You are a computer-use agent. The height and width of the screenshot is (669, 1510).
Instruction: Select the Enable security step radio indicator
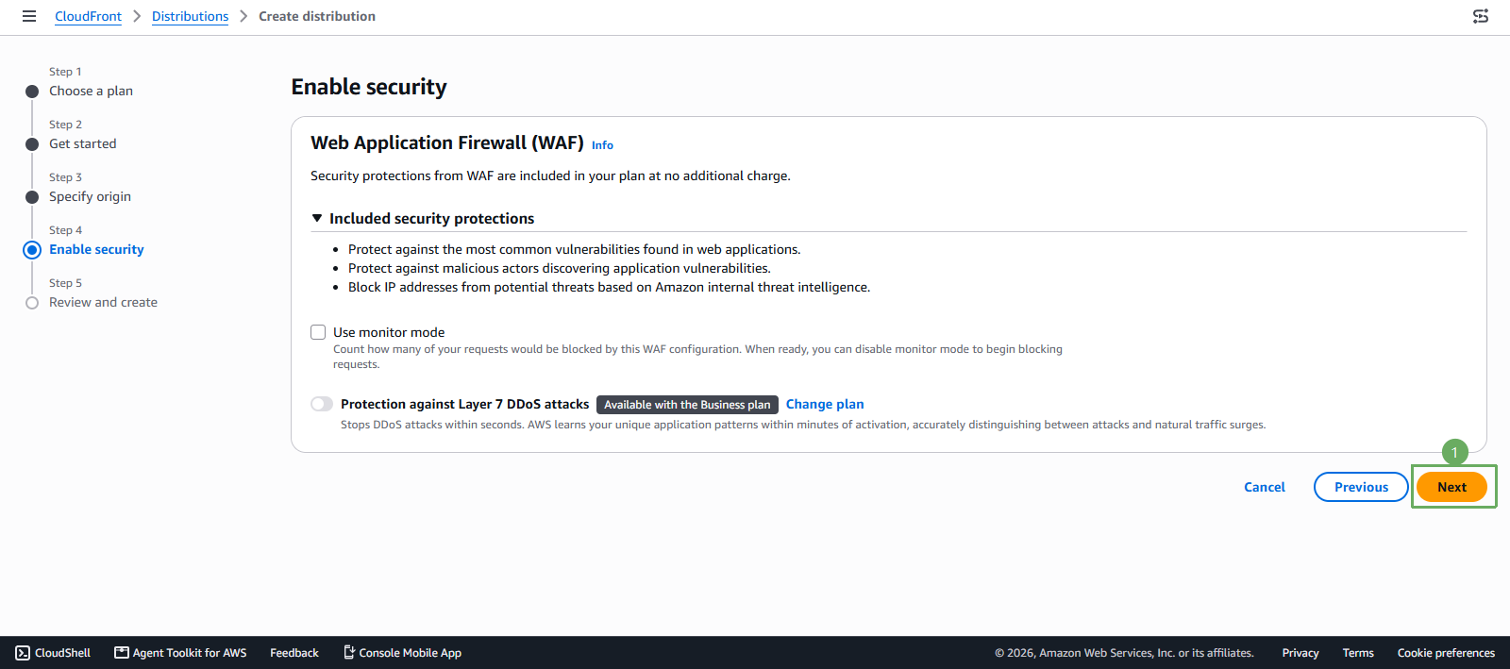(32, 250)
